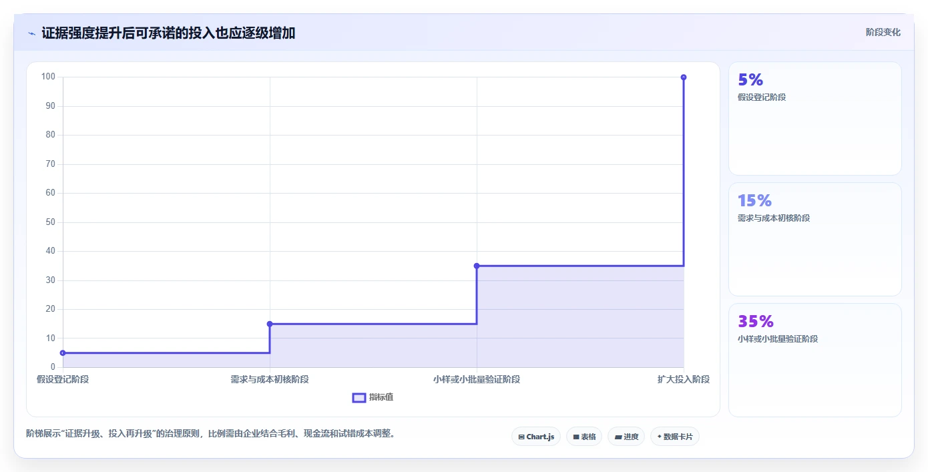
Task: Toggle the 指标值 legend item
Action: tap(373, 397)
